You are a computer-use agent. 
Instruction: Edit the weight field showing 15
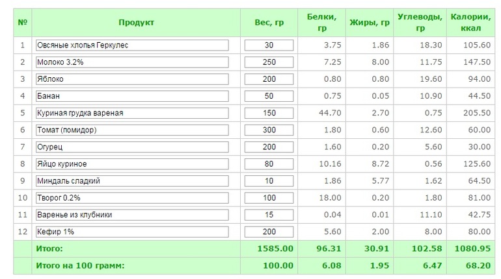click(269, 215)
